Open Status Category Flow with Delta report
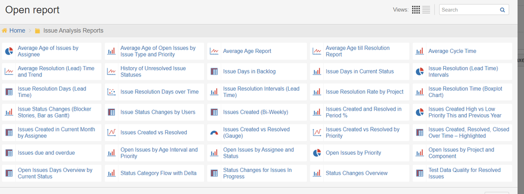The width and height of the screenshot is (524, 194). tap(158, 174)
